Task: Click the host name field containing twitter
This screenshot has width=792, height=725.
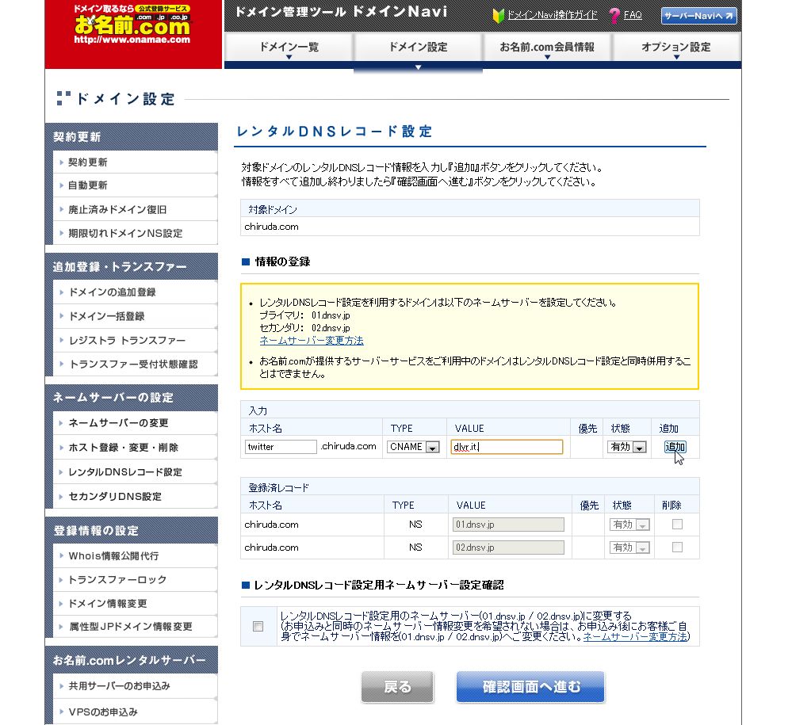Action: pyautogui.click(x=281, y=447)
